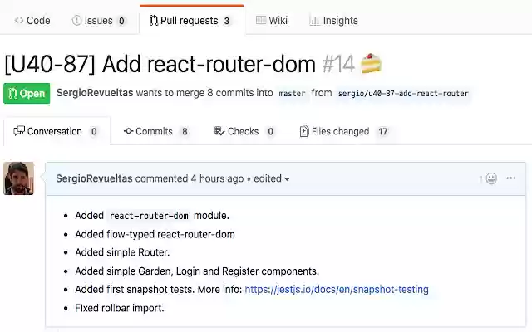The width and height of the screenshot is (532, 332).
Task: Click 'Added flow-typed react-router-dom' bullet
Action: click(155, 234)
